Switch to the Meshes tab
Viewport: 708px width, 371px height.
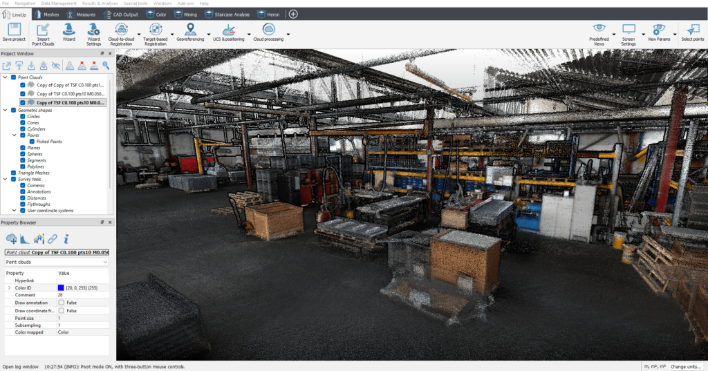click(46, 14)
